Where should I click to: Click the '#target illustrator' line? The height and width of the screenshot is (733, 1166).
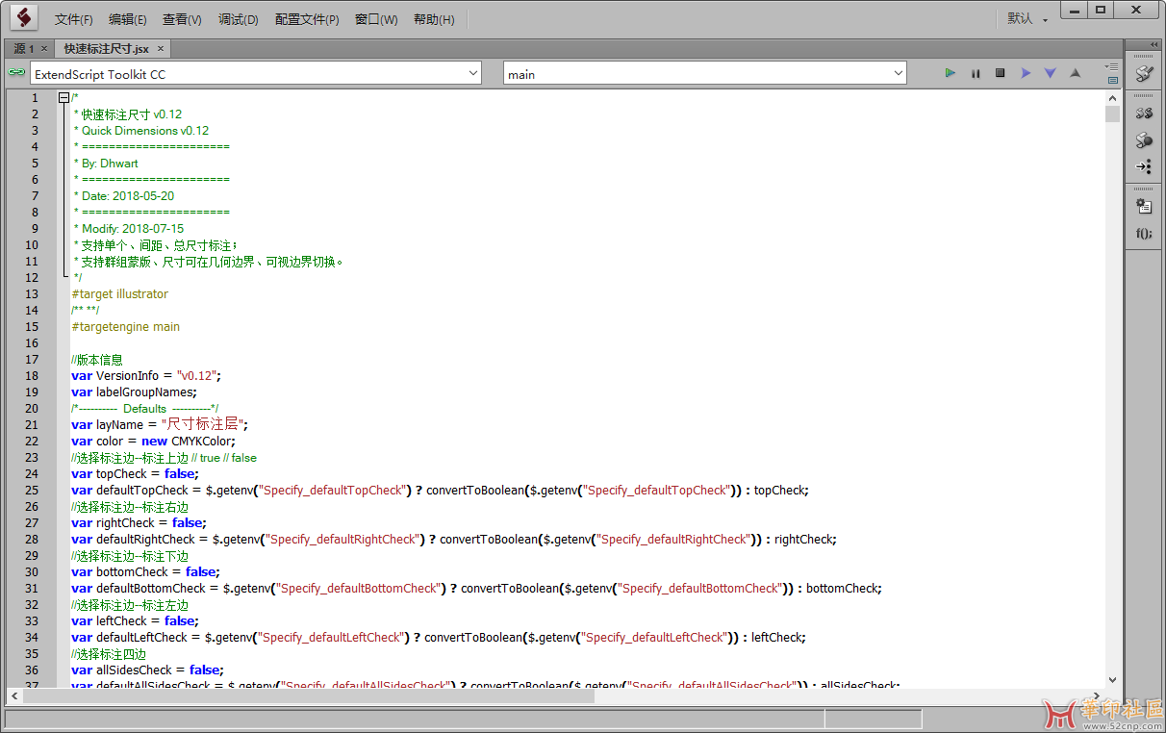pos(119,294)
